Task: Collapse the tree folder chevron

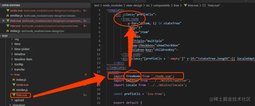Action: coord(12,75)
